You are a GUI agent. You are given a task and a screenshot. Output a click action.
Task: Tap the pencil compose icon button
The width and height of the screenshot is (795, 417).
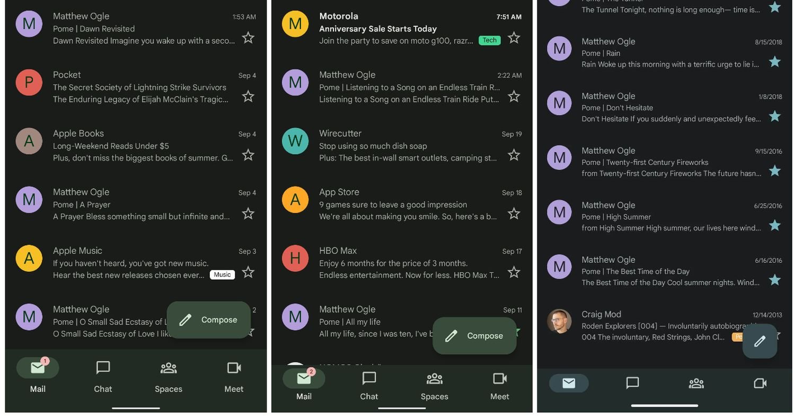[759, 341]
